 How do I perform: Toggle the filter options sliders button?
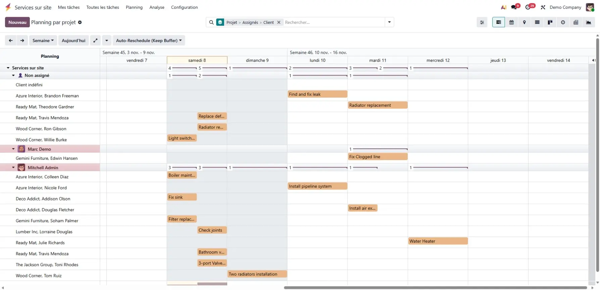[482, 22]
